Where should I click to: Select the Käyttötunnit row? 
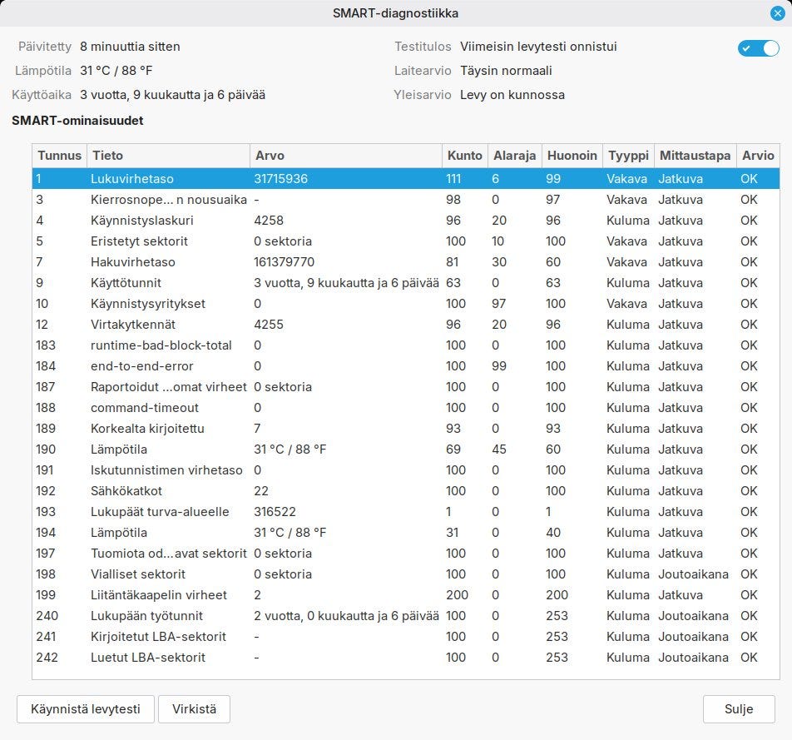pos(406,282)
